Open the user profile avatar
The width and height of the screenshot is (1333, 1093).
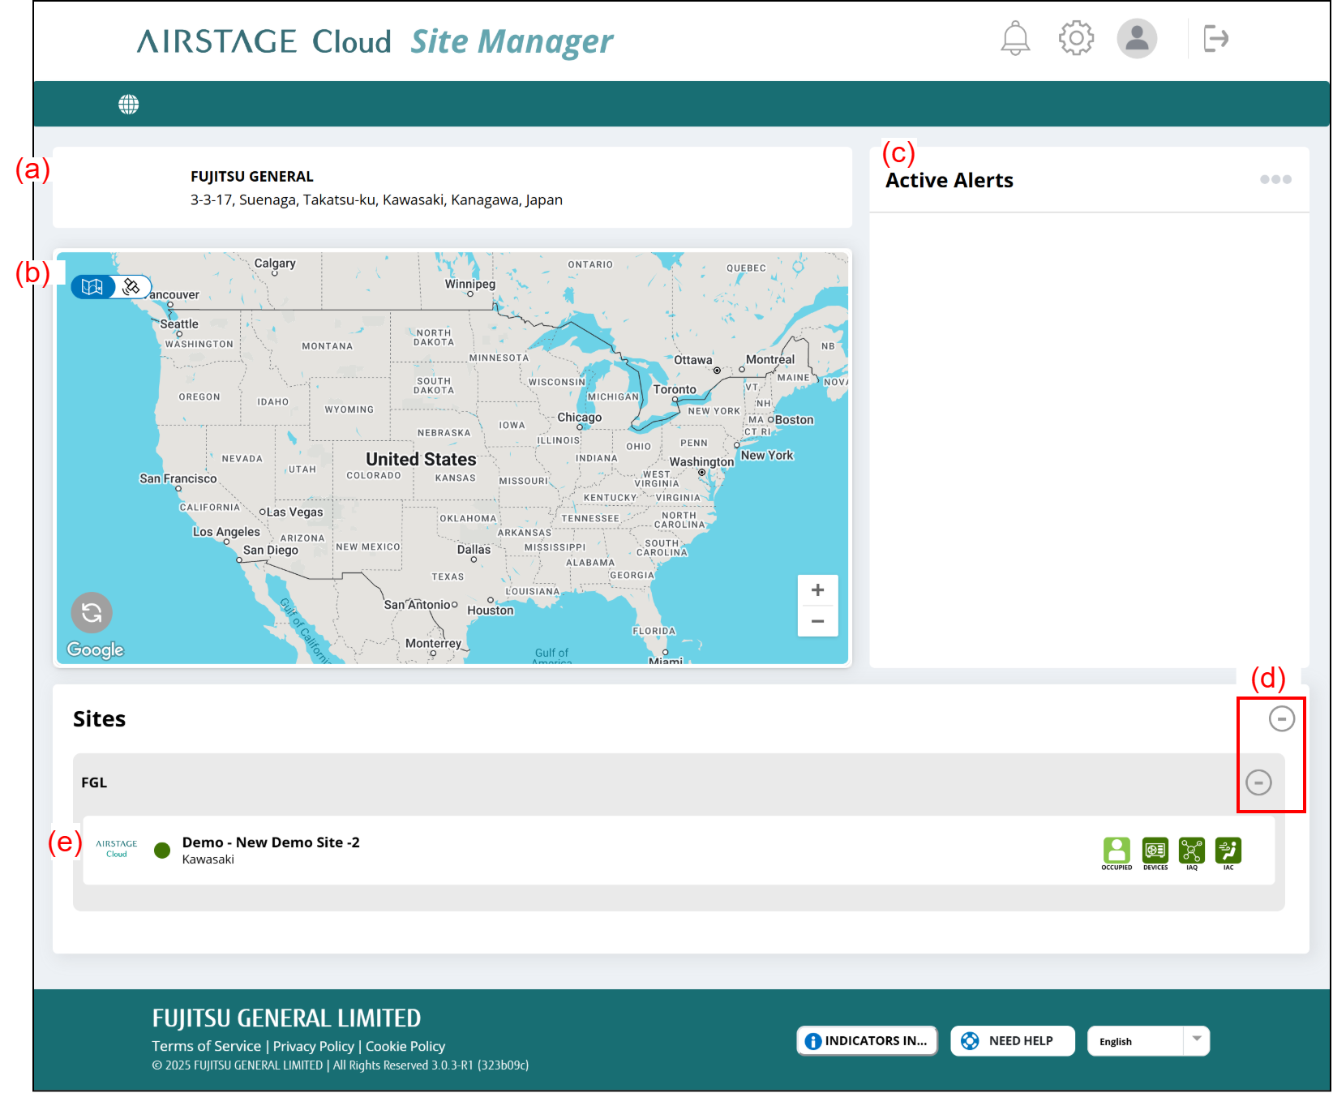point(1137,38)
